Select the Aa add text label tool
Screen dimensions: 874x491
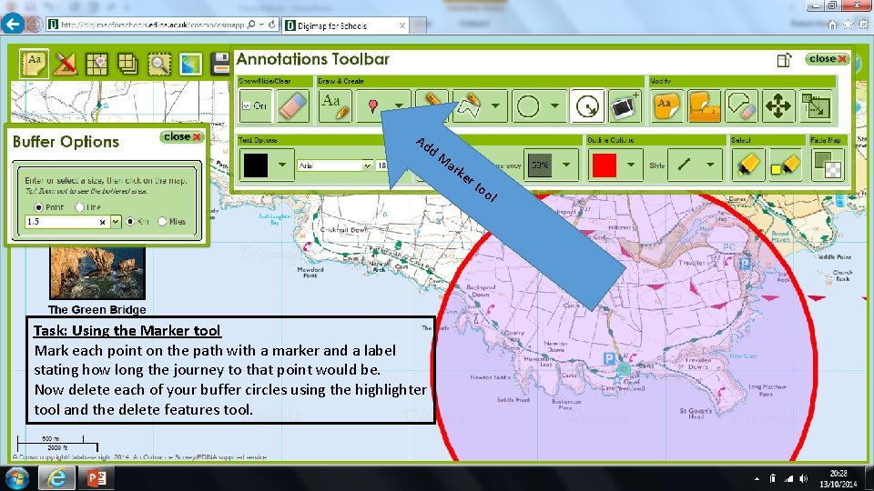coord(335,105)
